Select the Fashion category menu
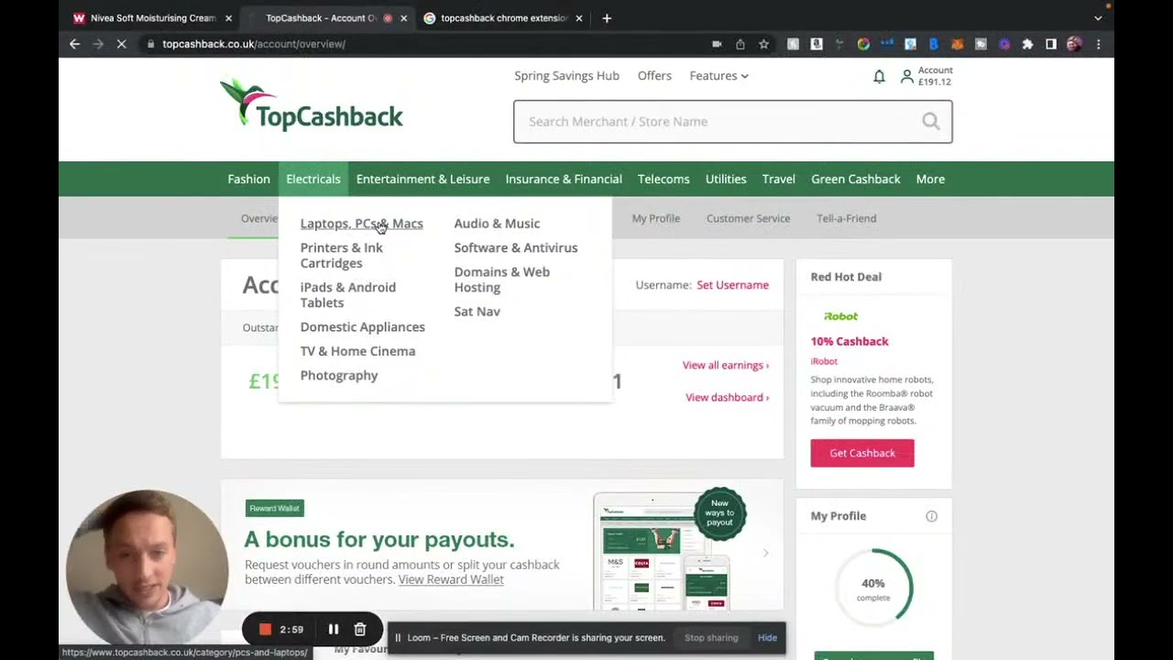 coord(248,179)
